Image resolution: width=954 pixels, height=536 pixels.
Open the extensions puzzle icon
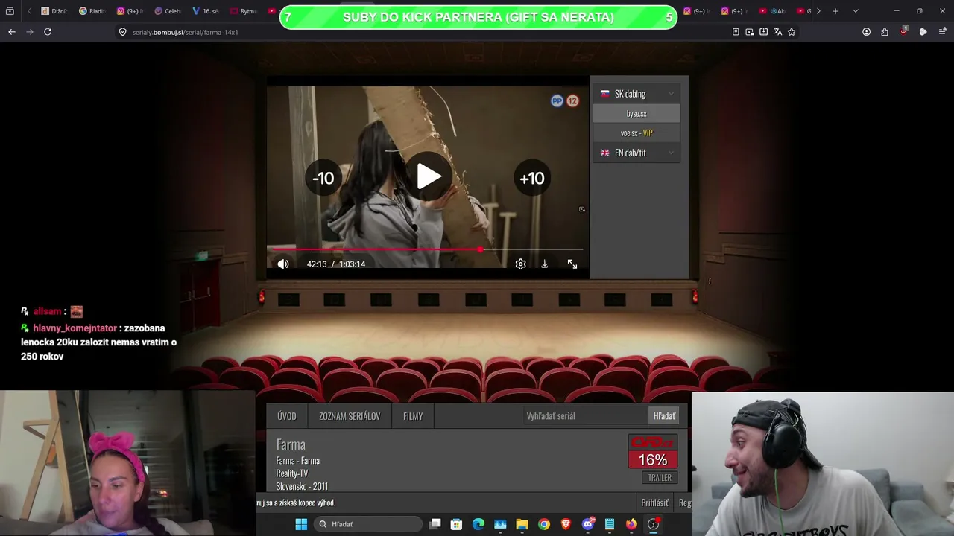point(885,32)
